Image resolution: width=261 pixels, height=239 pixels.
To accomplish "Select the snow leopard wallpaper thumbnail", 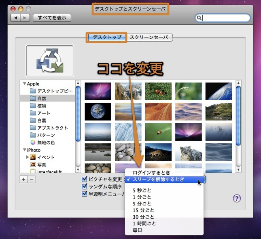I will coord(189,152).
